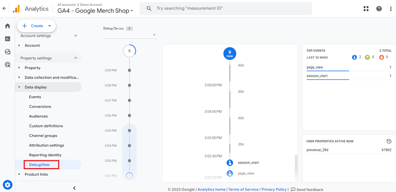396x192 pixels.
Task: Collapse the Data display item
Action: pyautogui.click(x=19, y=87)
